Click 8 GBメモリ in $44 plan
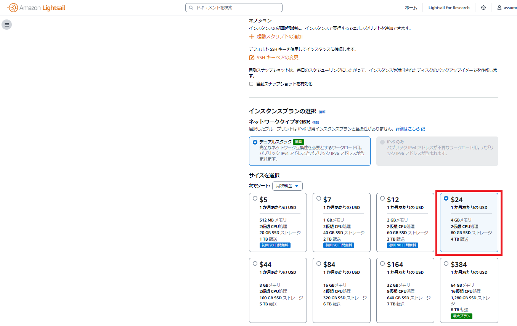Viewport: 517px width, 326px height. tap(270, 285)
